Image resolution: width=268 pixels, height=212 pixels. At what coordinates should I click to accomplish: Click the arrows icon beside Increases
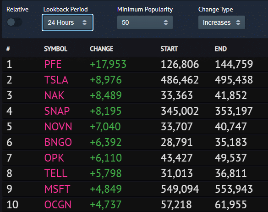[238, 22]
